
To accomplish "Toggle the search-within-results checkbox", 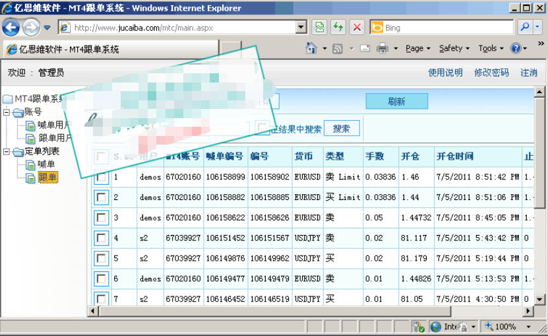I will tap(262, 129).
